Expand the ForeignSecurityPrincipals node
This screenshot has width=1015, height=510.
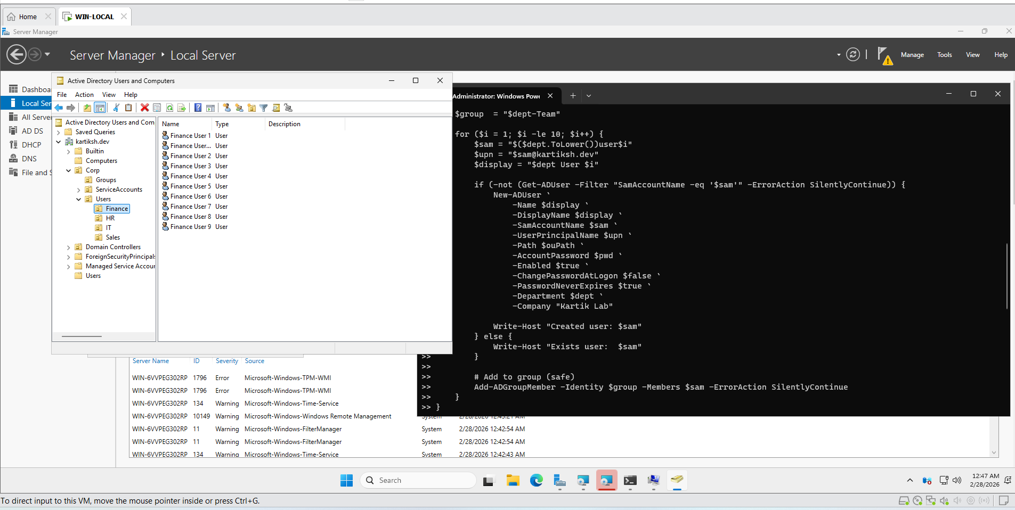tap(69, 257)
